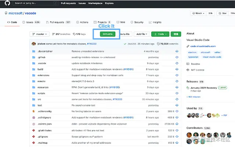The height and width of the screenshot is (147, 235).
Task: Open the code.visualstudio.com link
Action: [x=203, y=46]
